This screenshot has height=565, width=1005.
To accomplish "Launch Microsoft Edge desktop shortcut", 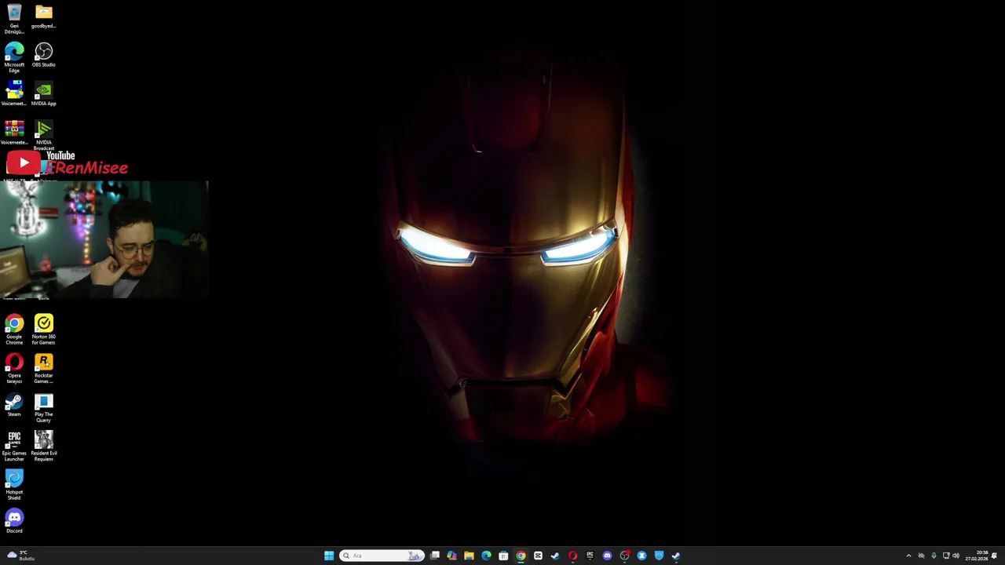I will [14, 58].
